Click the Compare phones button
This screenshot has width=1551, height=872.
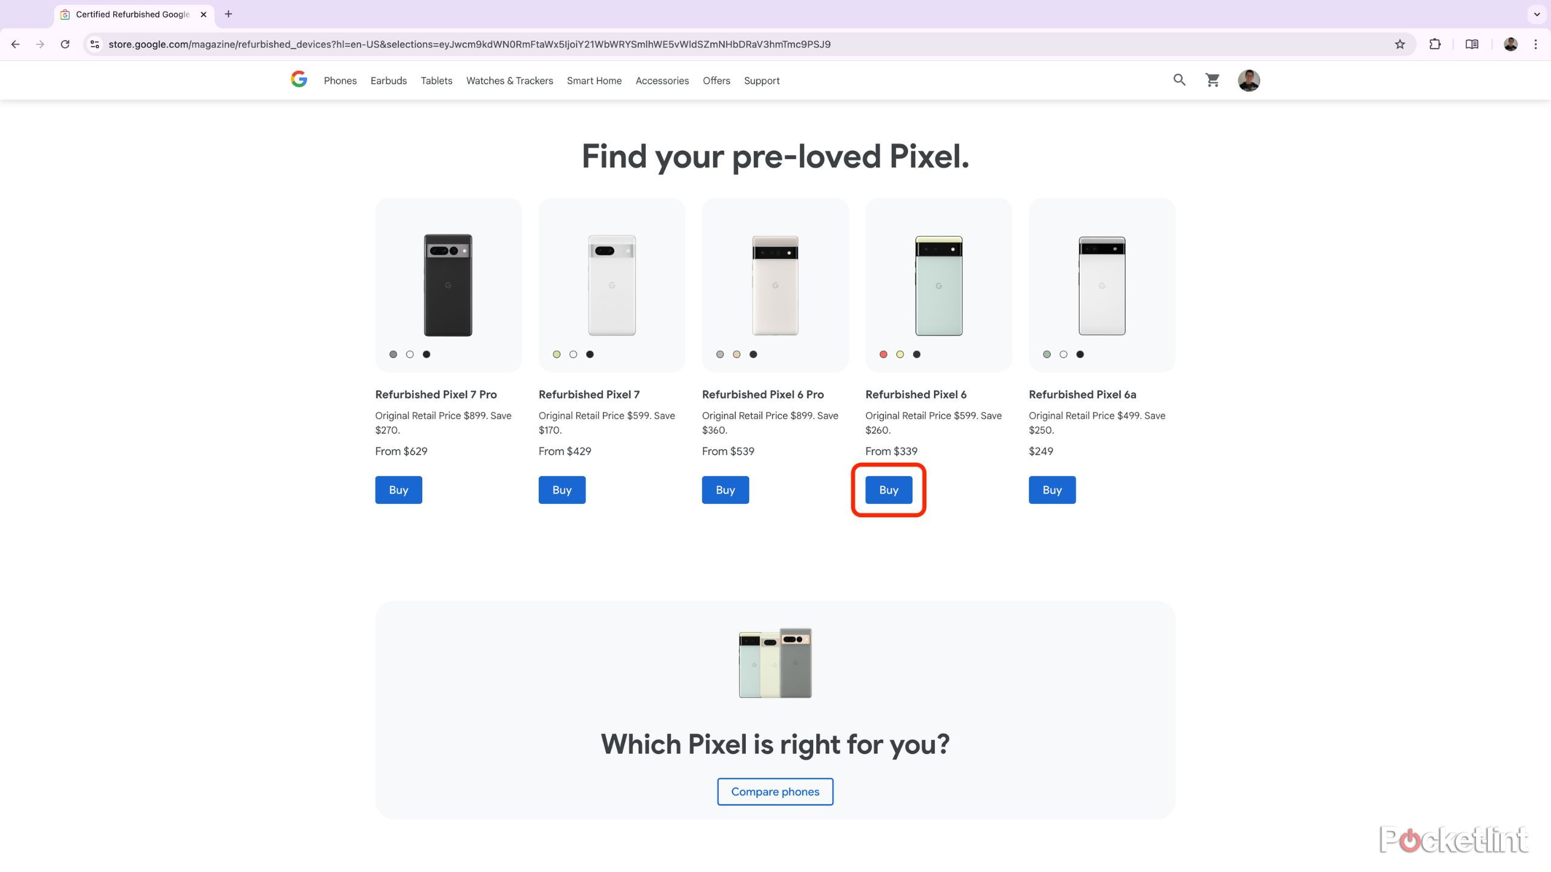(x=775, y=791)
